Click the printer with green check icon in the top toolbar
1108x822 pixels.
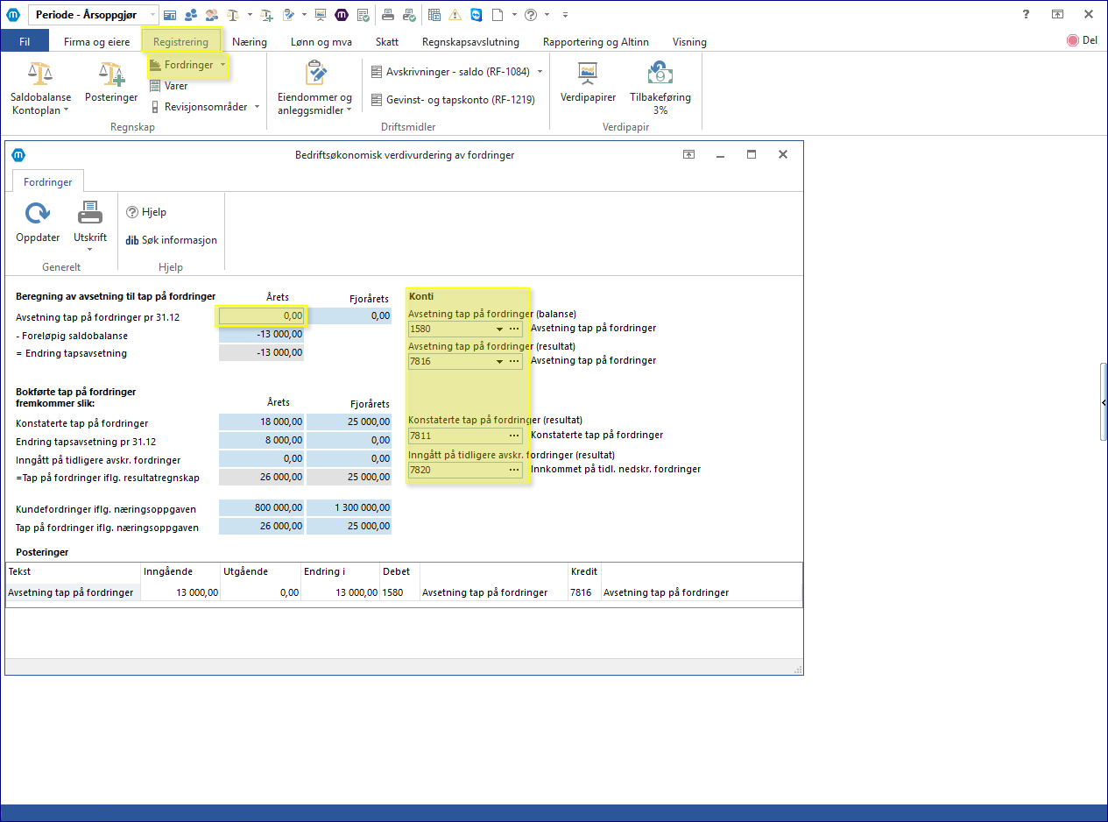pos(410,15)
